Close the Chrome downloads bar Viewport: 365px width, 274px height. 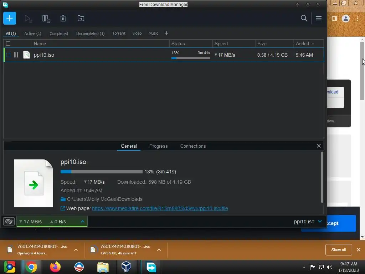click(x=359, y=250)
